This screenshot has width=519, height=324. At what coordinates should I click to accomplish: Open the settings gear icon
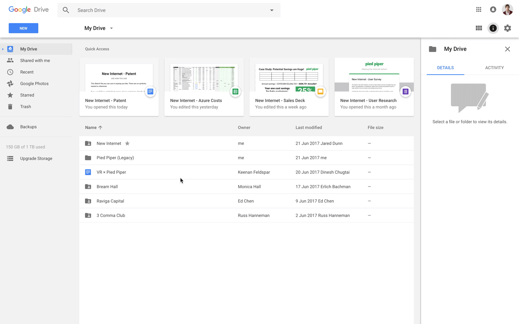pyautogui.click(x=508, y=28)
